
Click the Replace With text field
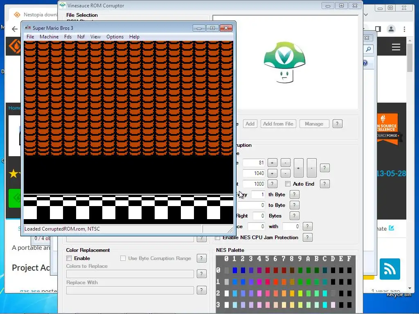130,290
